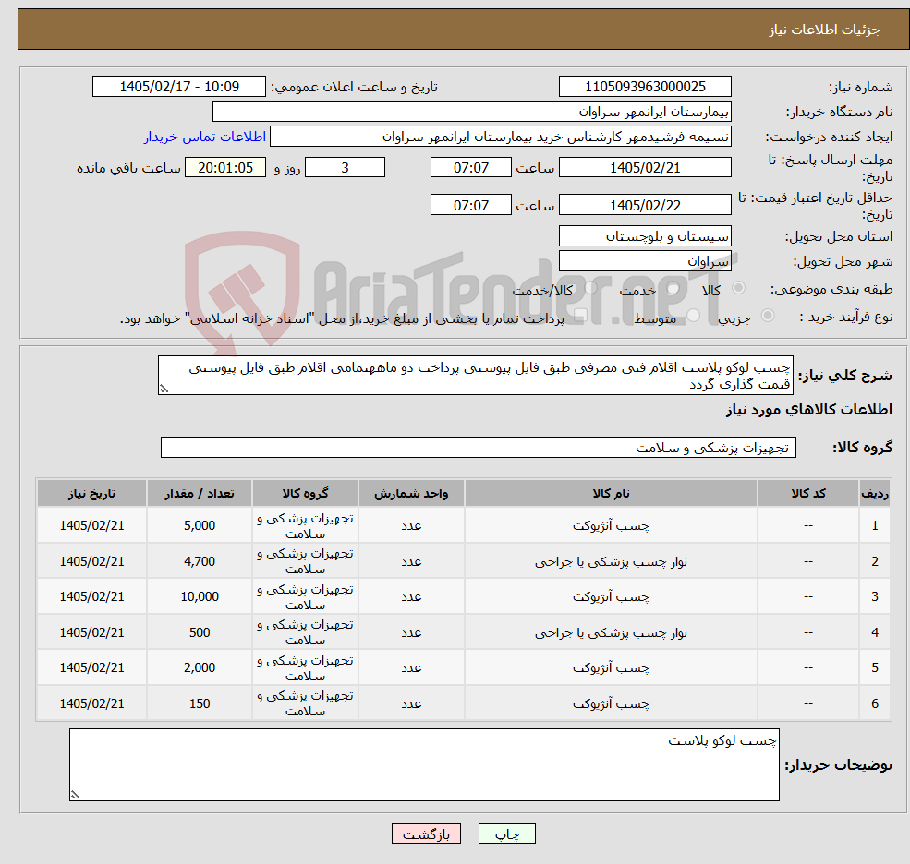Open the اطلاعات تماس خریدار link
The height and width of the screenshot is (864, 910).
(x=205, y=137)
